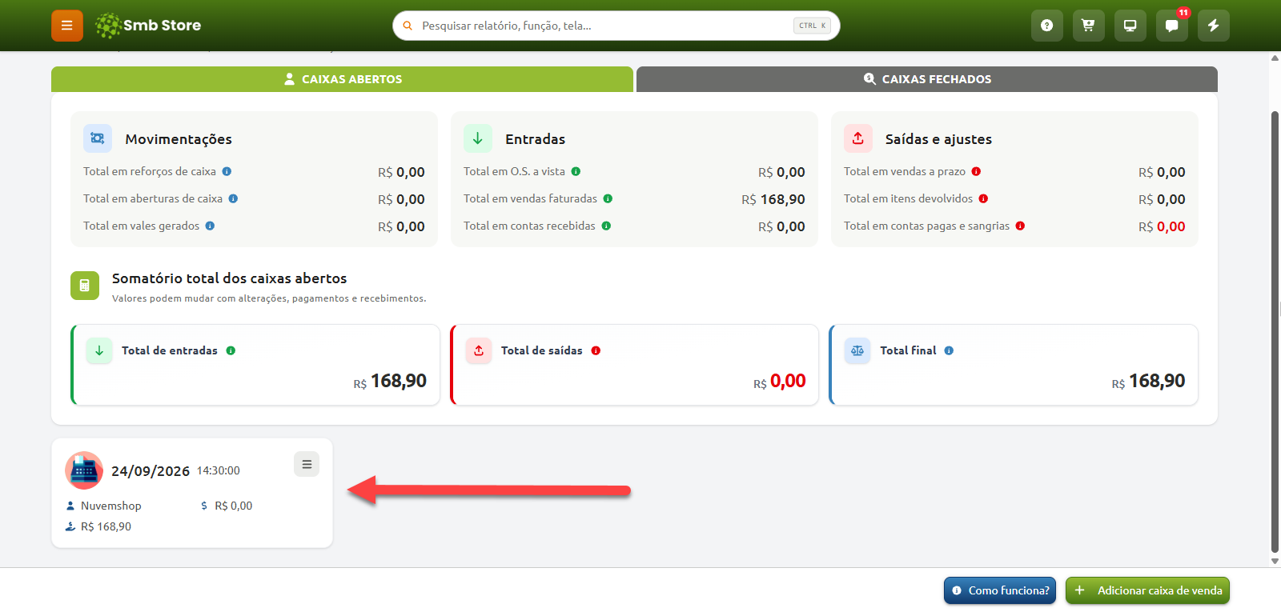Click the scrollbar down arrow
The width and height of the screenshot is (1281, 612).
pyautogui.click(x=1275, y=561)
